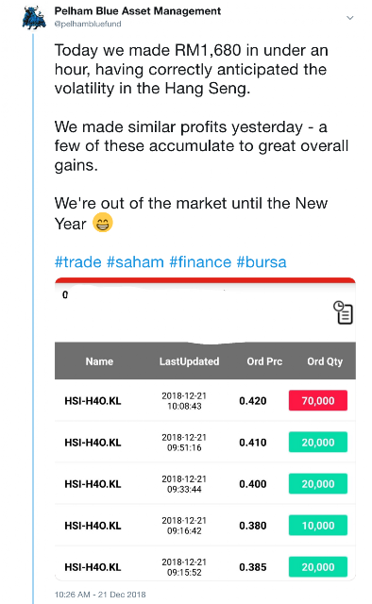Click the red bar above the order image
The height and width of the screenshot is (604, 372).
(x=205, y=280)
